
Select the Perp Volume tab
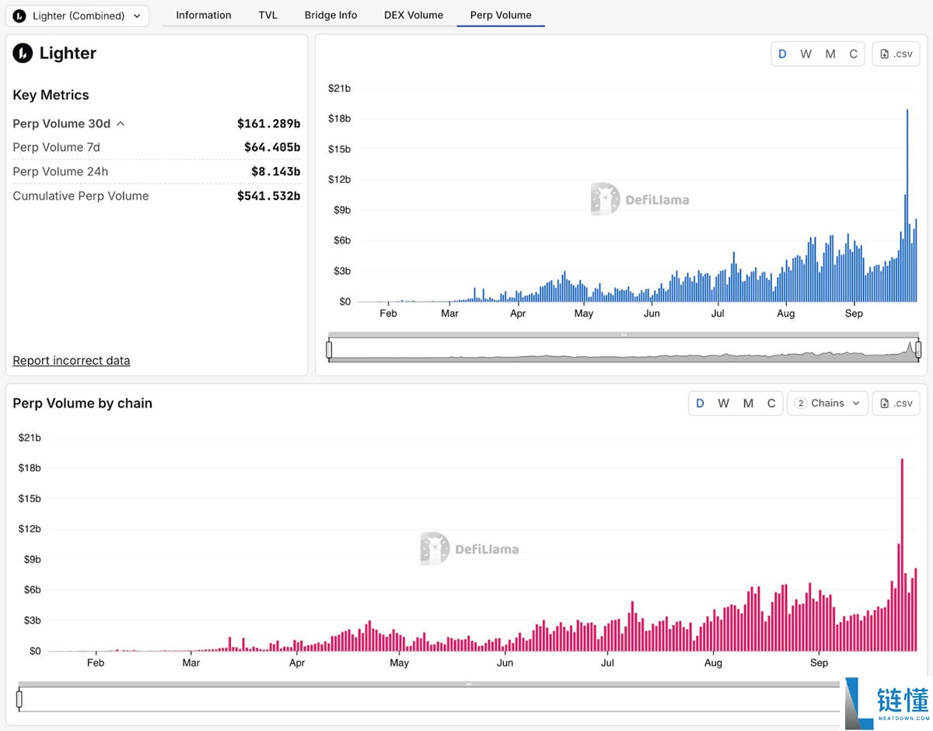click(501, 15)
